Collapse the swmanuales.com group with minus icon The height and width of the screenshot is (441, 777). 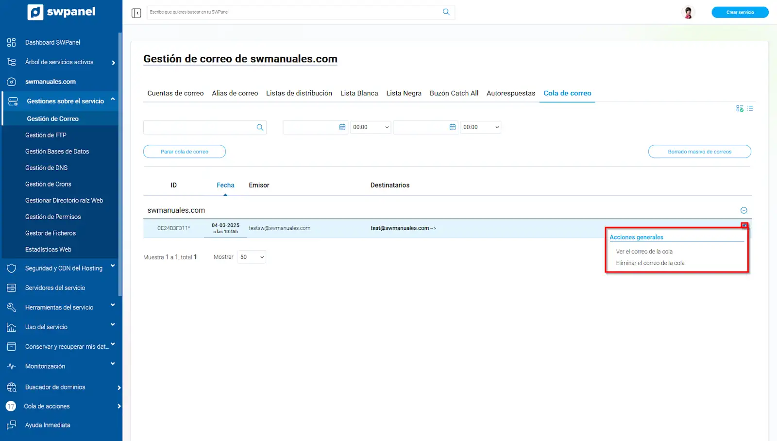[x=743, y=210]
